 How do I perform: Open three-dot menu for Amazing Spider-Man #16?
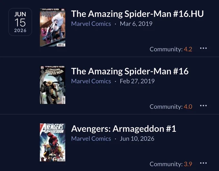coord(203,106)
